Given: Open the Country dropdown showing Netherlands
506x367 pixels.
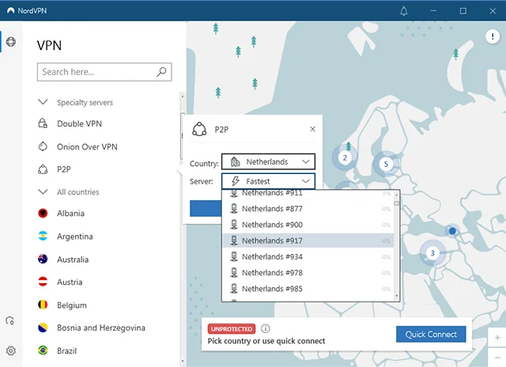Looking at the screenshot, I should [x=268, y=161].
